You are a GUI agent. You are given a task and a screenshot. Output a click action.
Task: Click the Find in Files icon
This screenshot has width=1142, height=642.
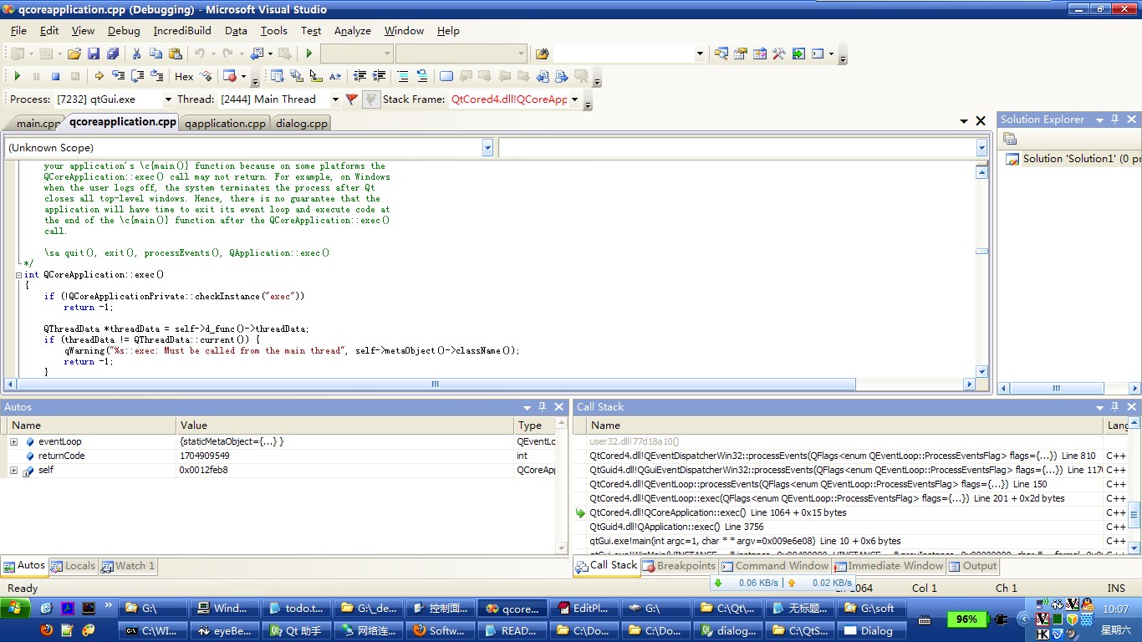pyautogui.click(x=543, y=53)
